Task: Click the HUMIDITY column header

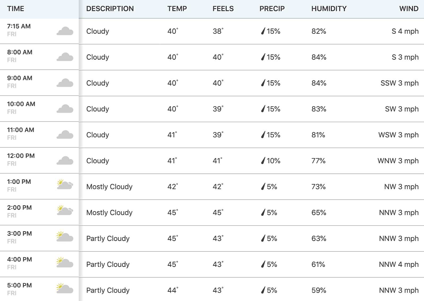Action: tap(329, 9)
